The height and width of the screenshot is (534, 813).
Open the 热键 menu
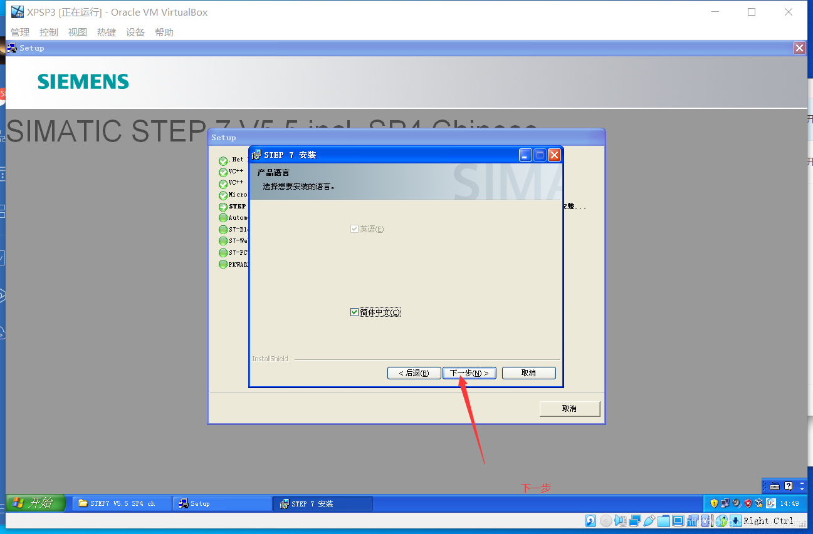107,32
